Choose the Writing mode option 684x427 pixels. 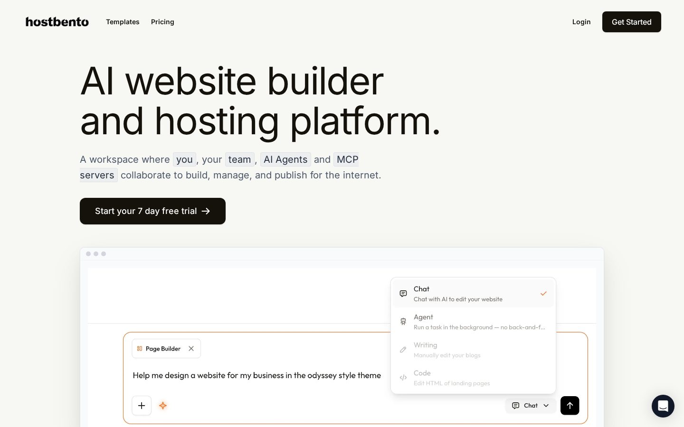[473, 350]
